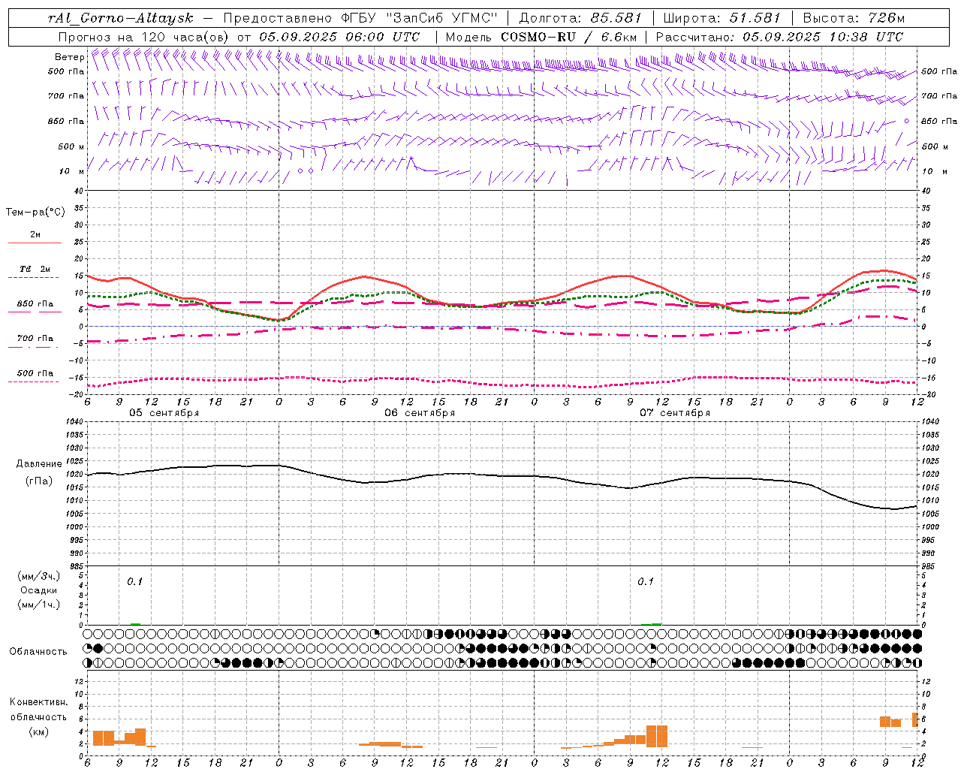Click the dashed line sample under 'Td 2м'
This screenshot has height=769, width=961.
tap(34, 278)
